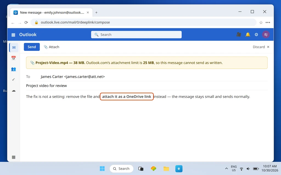Open the Outlook app launcher grid
This screenshot has height=175, width=281.
coord(13,35)
